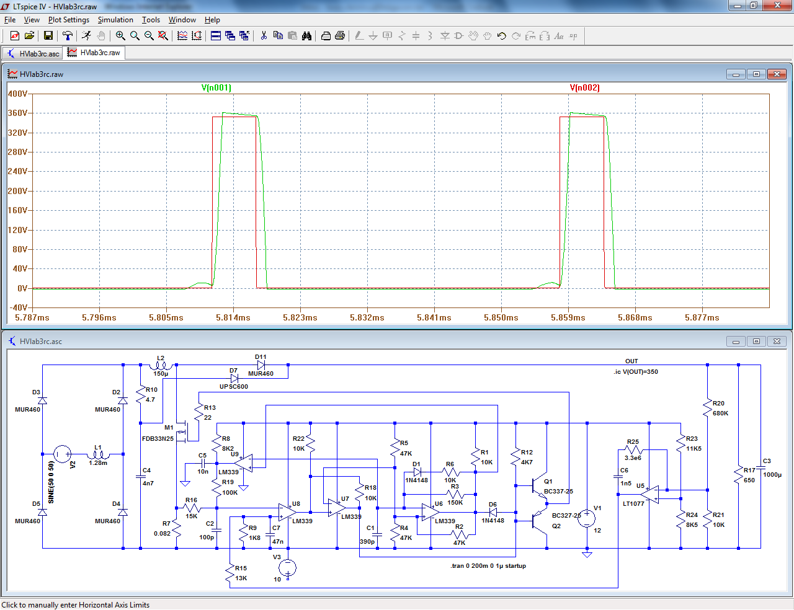Click the Find binoculars icon

tap(306, 36)
